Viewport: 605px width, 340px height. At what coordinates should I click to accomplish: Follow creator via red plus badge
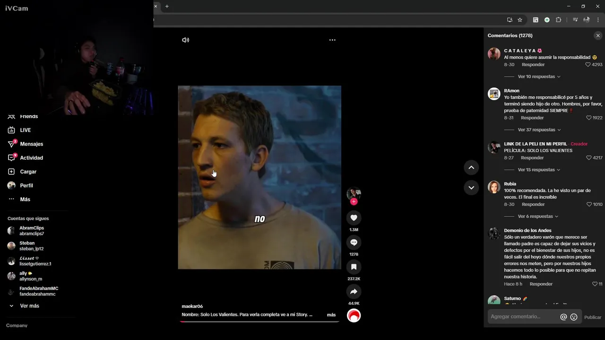354,202
